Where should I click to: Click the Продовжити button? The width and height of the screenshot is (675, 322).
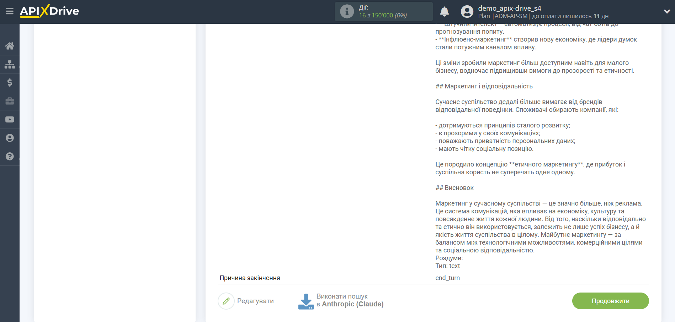click(610, 301)
